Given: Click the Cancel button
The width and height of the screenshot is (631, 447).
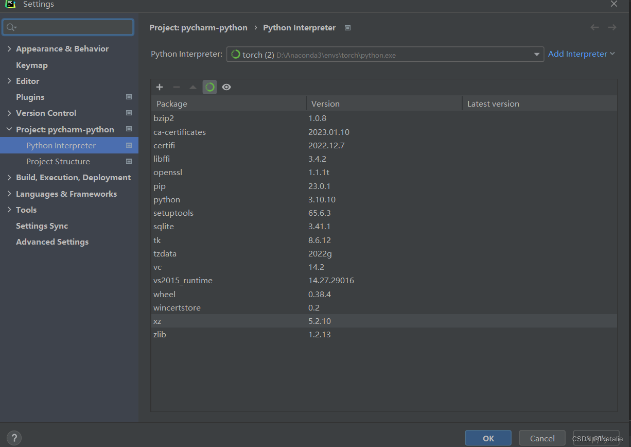Looking at the screenshot, I should (x=542, y=438).
